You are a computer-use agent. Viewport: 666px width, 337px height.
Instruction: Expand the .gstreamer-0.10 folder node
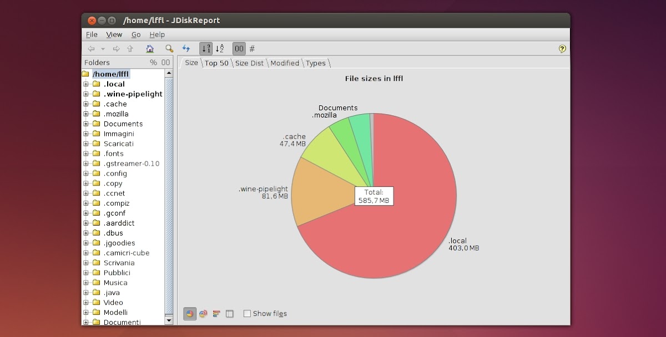pyautogui.click(x=86, y=164)
